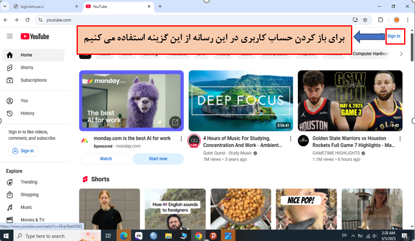Open Chrome's three-dot menu
The image size is (415, 241).
tap(408, 19)
